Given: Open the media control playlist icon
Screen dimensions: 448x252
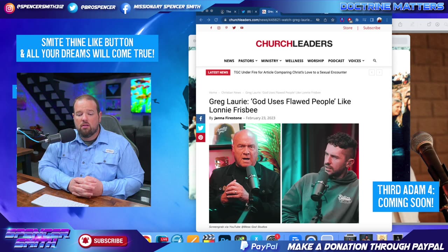Looking at the screenshot, I should coord(364,20).
